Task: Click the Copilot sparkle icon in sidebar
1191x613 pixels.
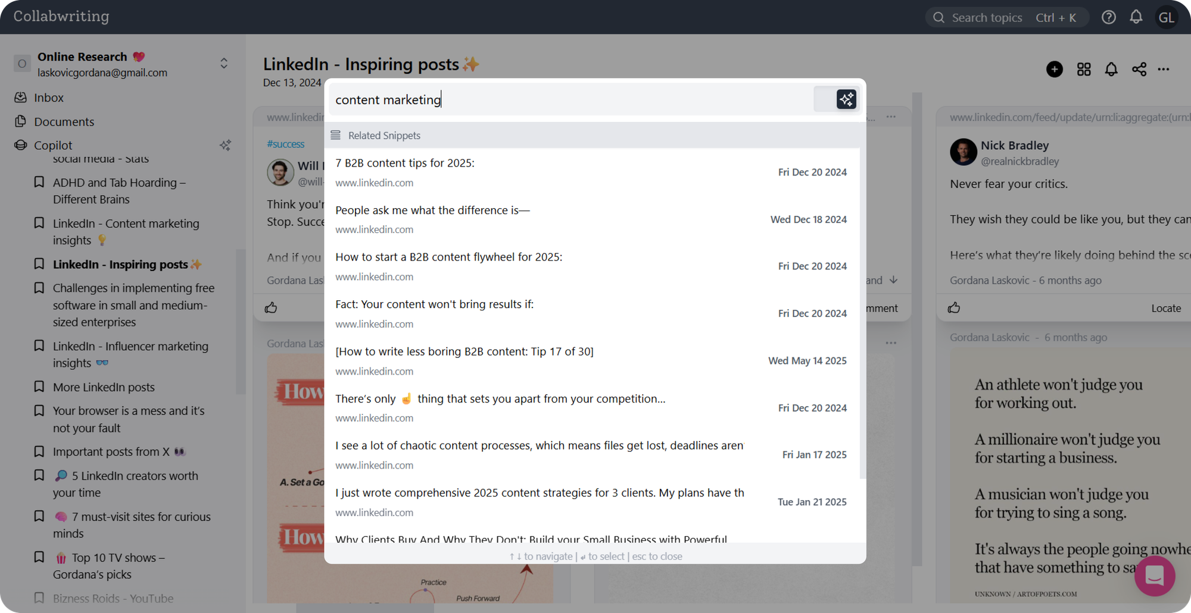Action: [x=225, y=145]
